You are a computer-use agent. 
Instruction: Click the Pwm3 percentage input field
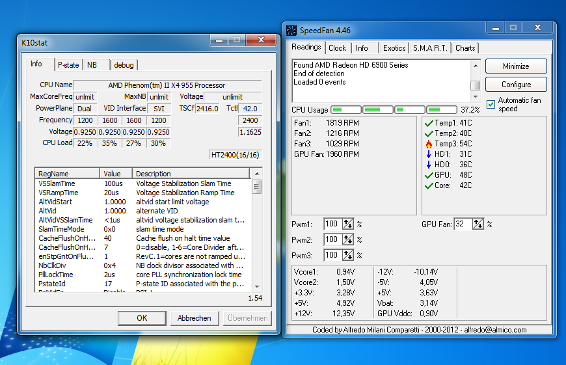click(333, 255)
